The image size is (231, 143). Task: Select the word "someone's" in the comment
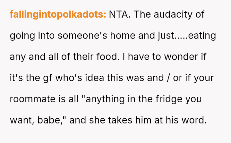pos(77,36)
